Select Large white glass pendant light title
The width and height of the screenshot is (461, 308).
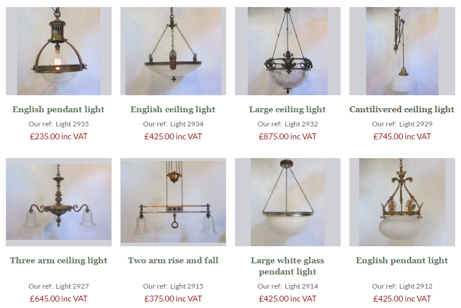[x=288, y=266]
